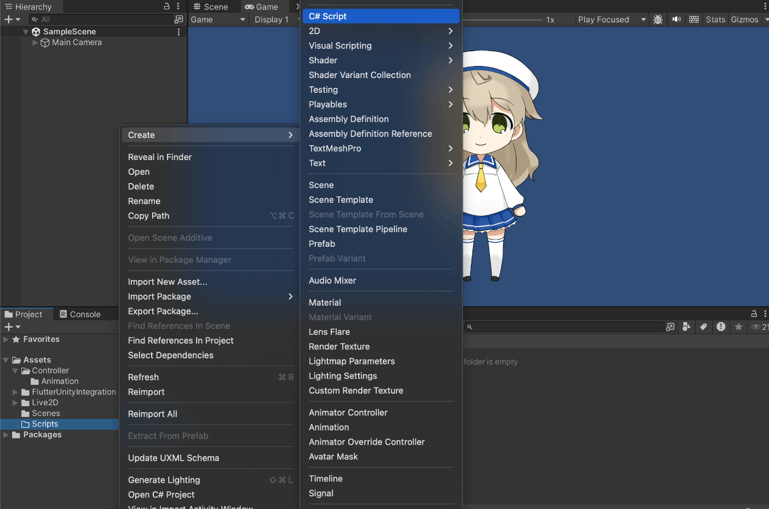Click the Favorites star icon
769x509 pixels.
[x=16, y=340]
